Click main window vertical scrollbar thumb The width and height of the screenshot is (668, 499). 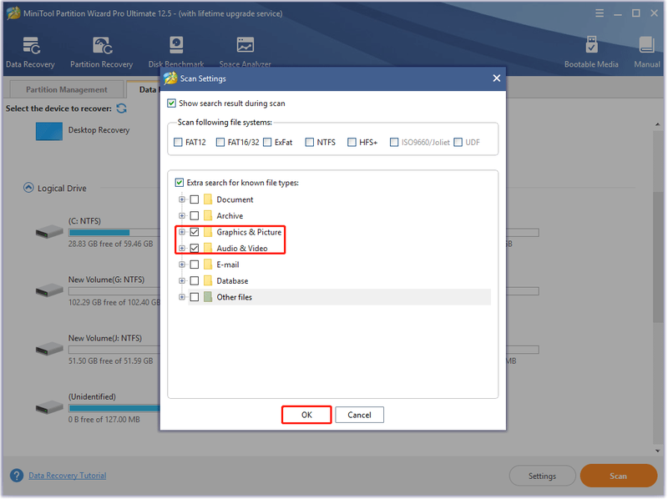coord(658,258)
